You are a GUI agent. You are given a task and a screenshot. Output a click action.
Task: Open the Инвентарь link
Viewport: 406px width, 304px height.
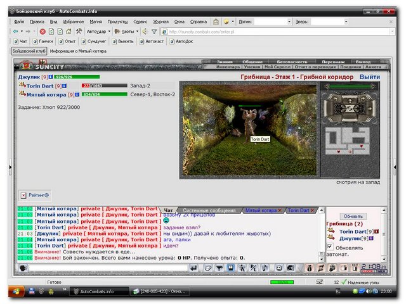[x=228, y=66]
